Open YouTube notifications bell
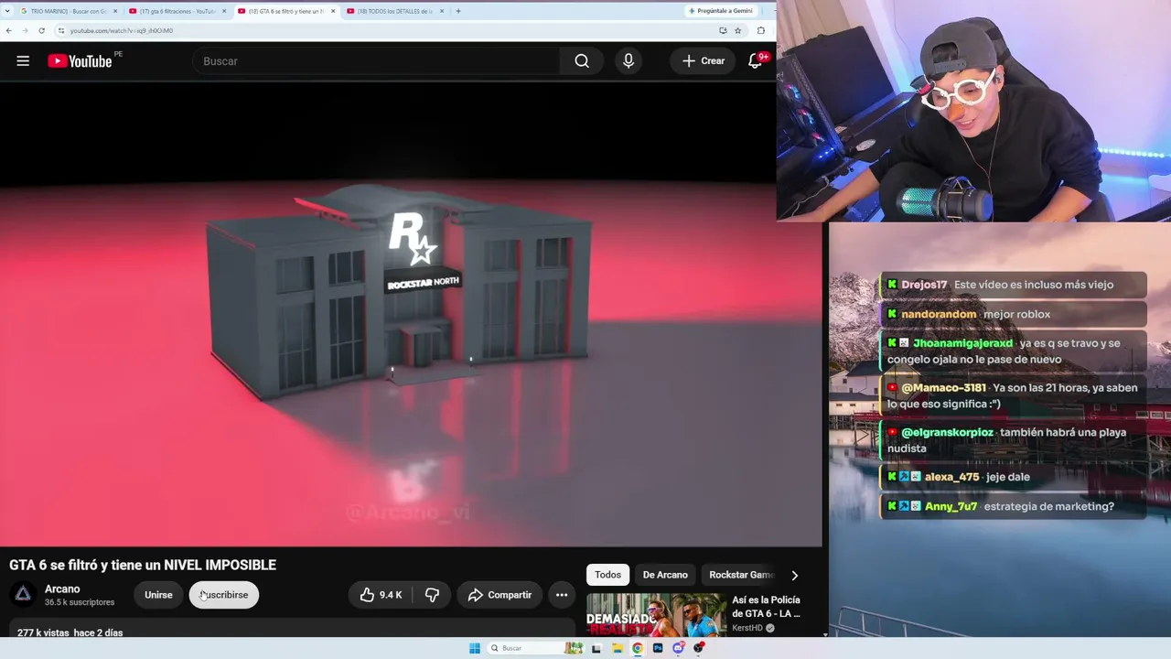This screenshot has width=1171, height=659. [x=756, y=60]
